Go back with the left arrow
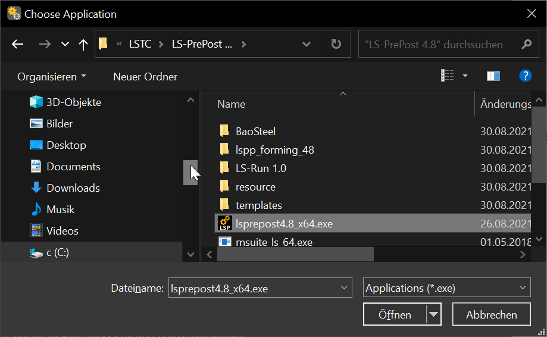 point(17,44)
